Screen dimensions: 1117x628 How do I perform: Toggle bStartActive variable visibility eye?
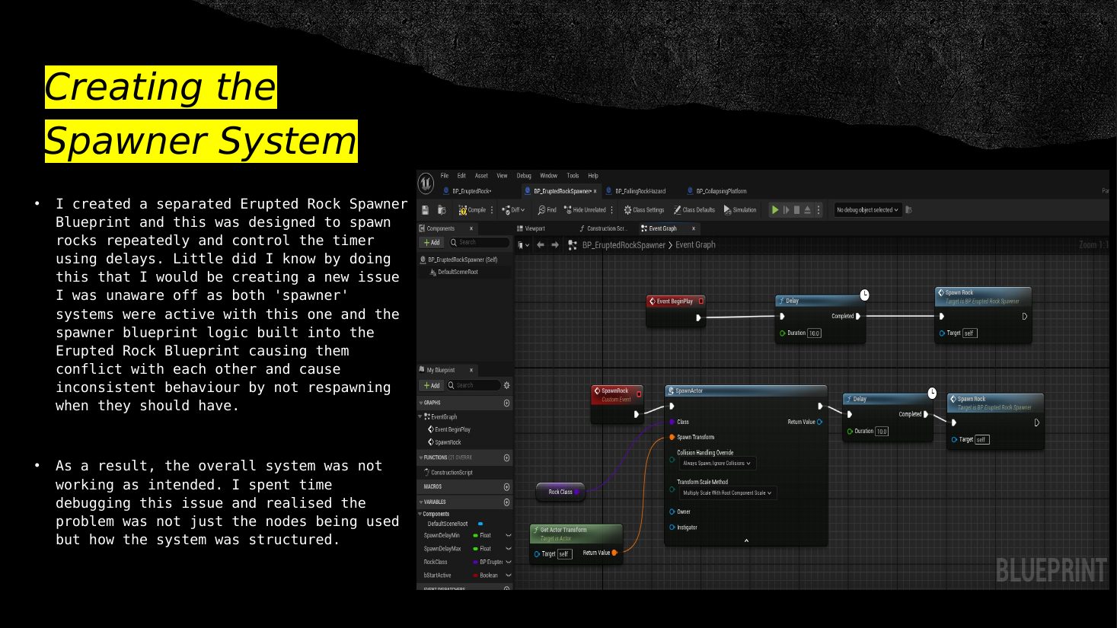pyautogui.click(x=508, y=575)
